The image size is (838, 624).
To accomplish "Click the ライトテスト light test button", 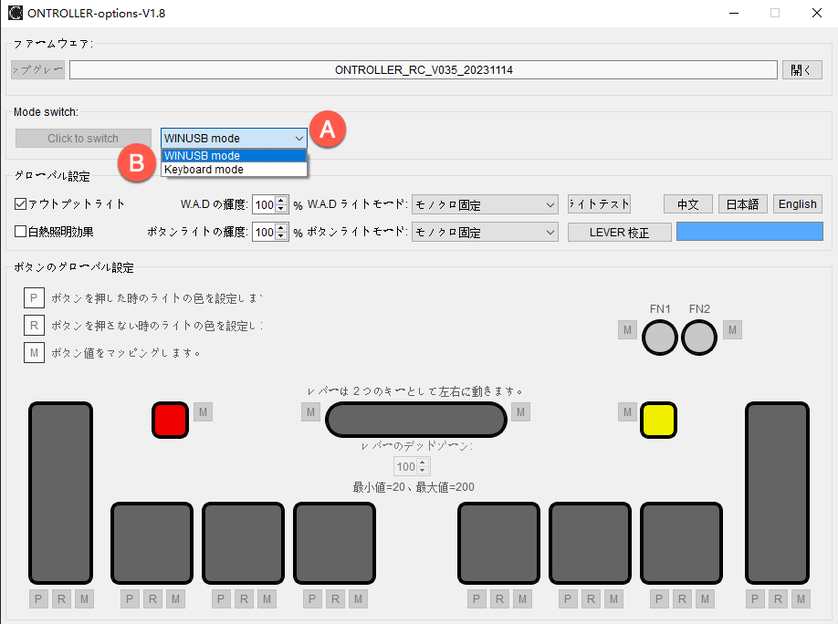I will click(599, 204).
